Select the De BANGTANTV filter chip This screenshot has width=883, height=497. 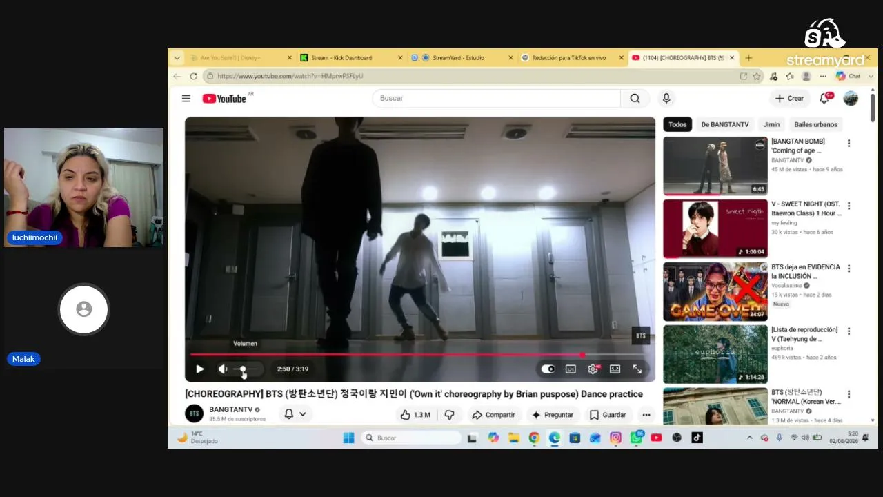725,124
